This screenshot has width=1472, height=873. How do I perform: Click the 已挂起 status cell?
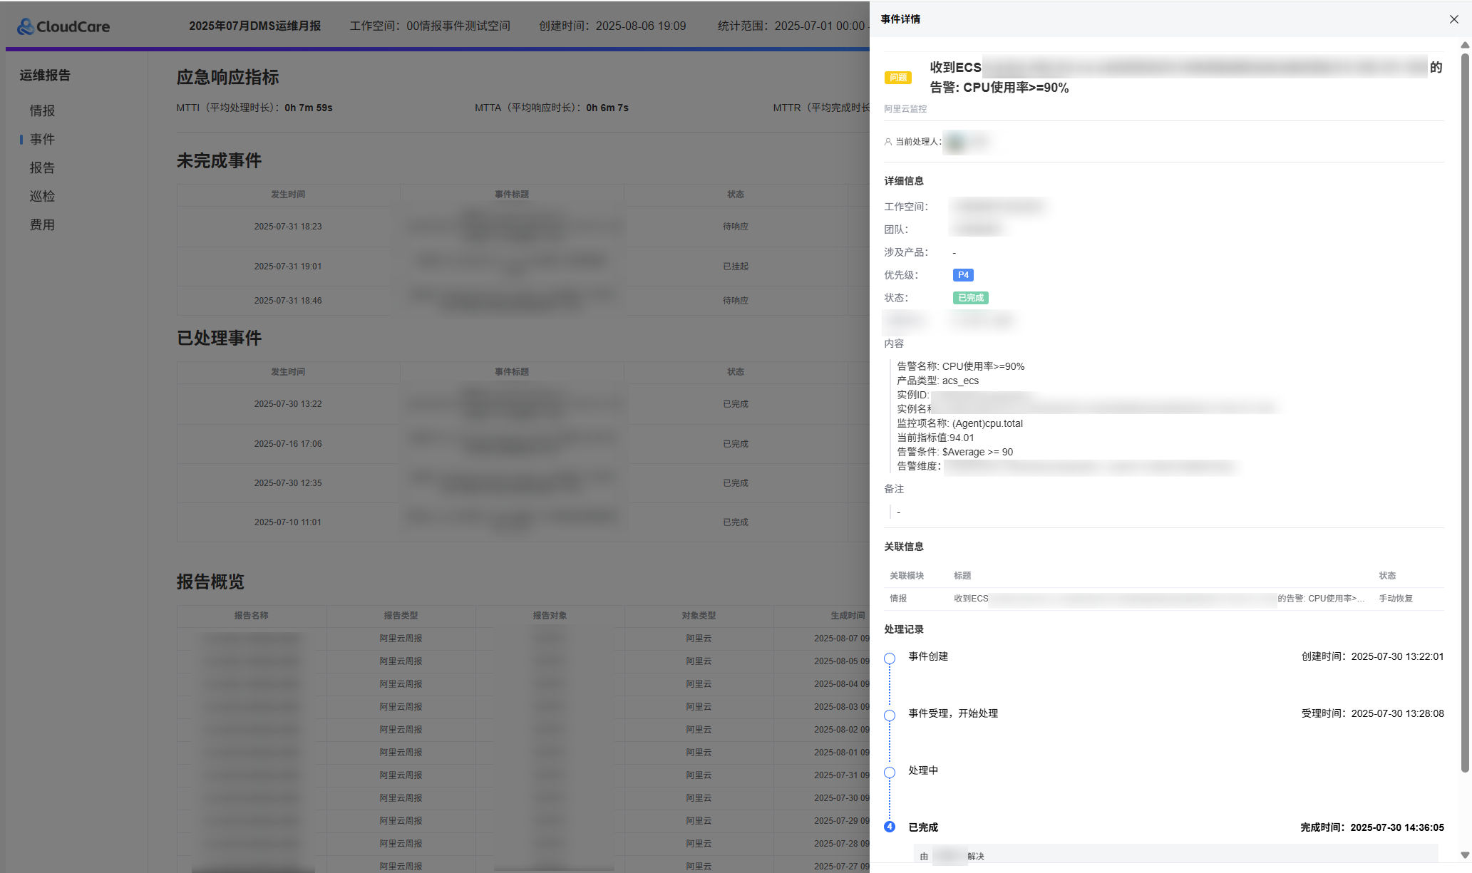(736, 267)
